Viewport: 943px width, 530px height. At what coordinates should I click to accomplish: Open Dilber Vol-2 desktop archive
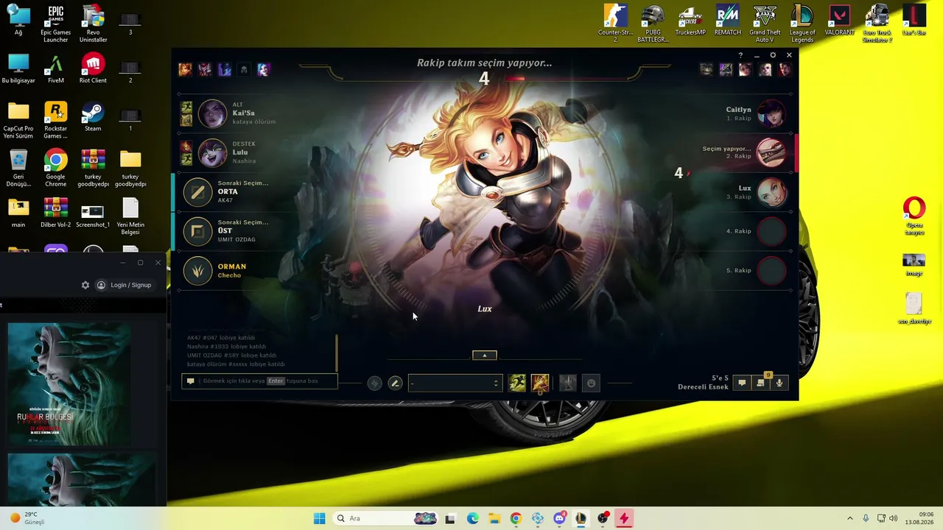pyautogui.click(x=55, y=213)
